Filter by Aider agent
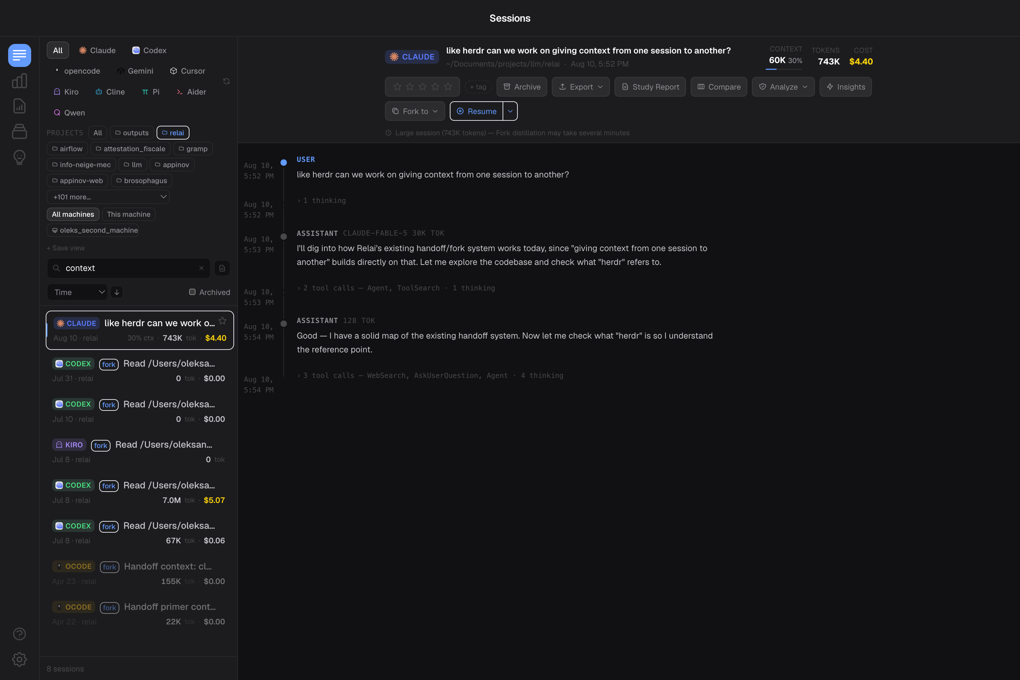Screen dimensions: 1020x680 pos(191,91)
